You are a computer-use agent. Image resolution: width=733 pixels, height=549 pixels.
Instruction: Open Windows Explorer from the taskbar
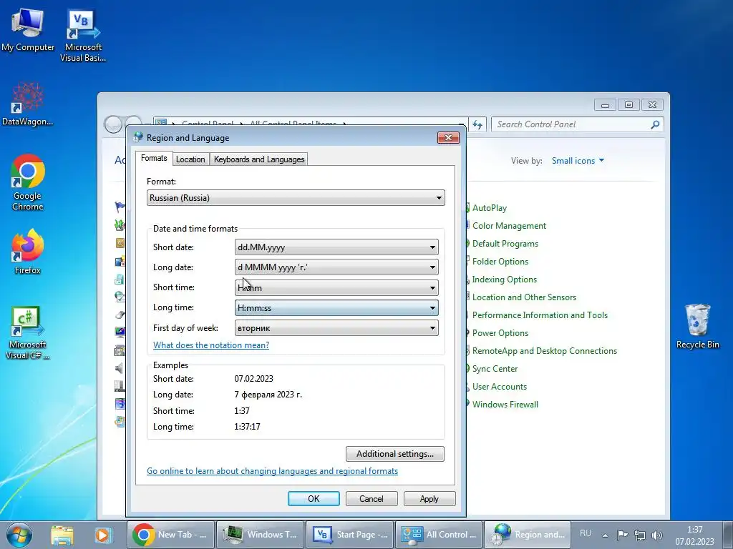click(x=62, y=535)
